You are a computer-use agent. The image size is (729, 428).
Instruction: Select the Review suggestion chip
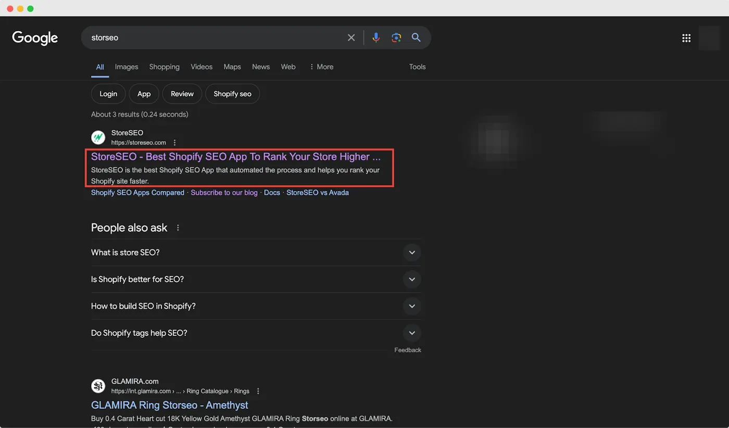(x=182, y=94)
